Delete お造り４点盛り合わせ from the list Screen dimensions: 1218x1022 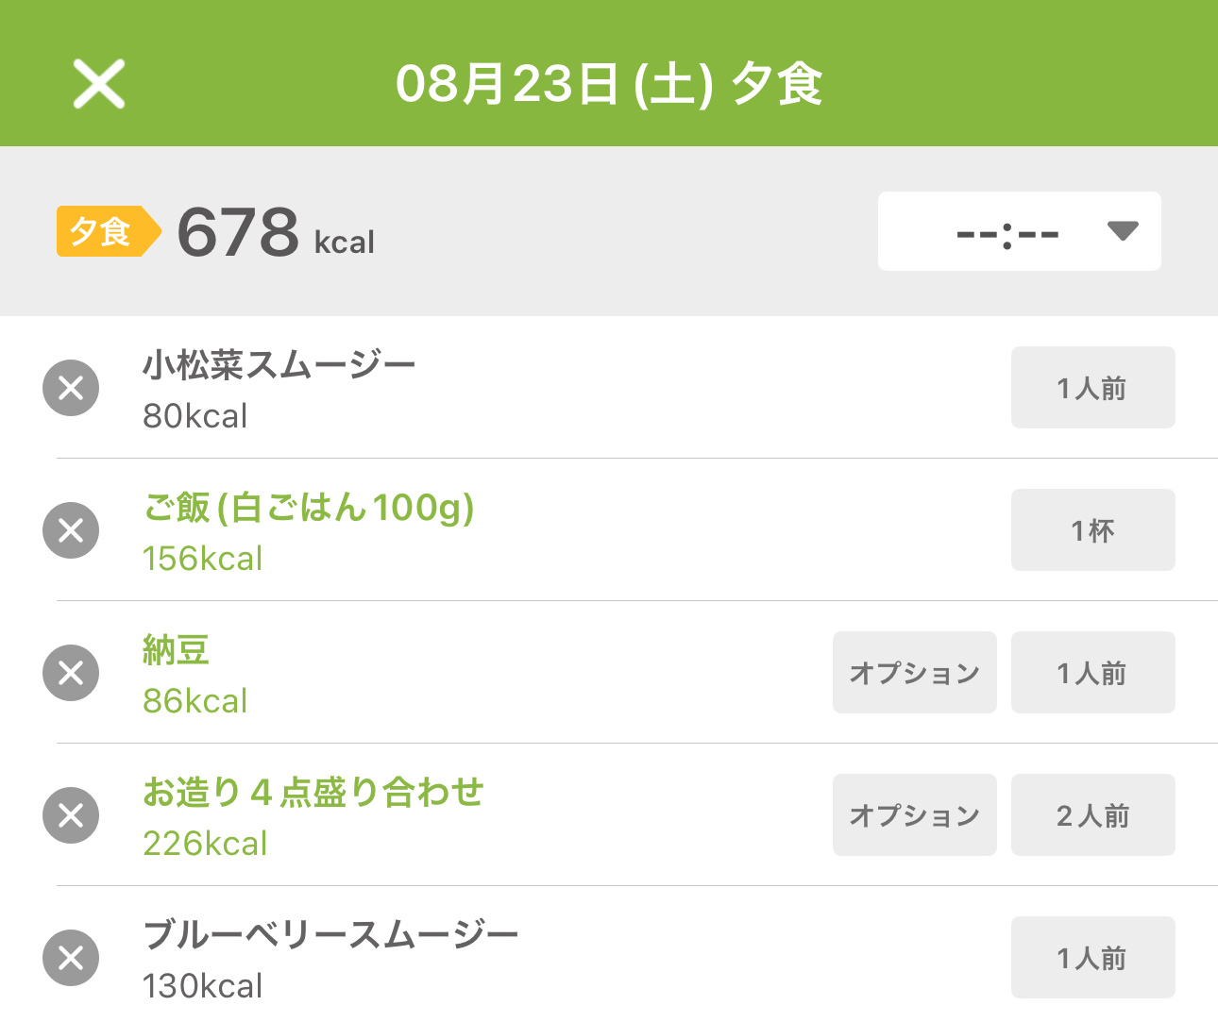(71, 815)
